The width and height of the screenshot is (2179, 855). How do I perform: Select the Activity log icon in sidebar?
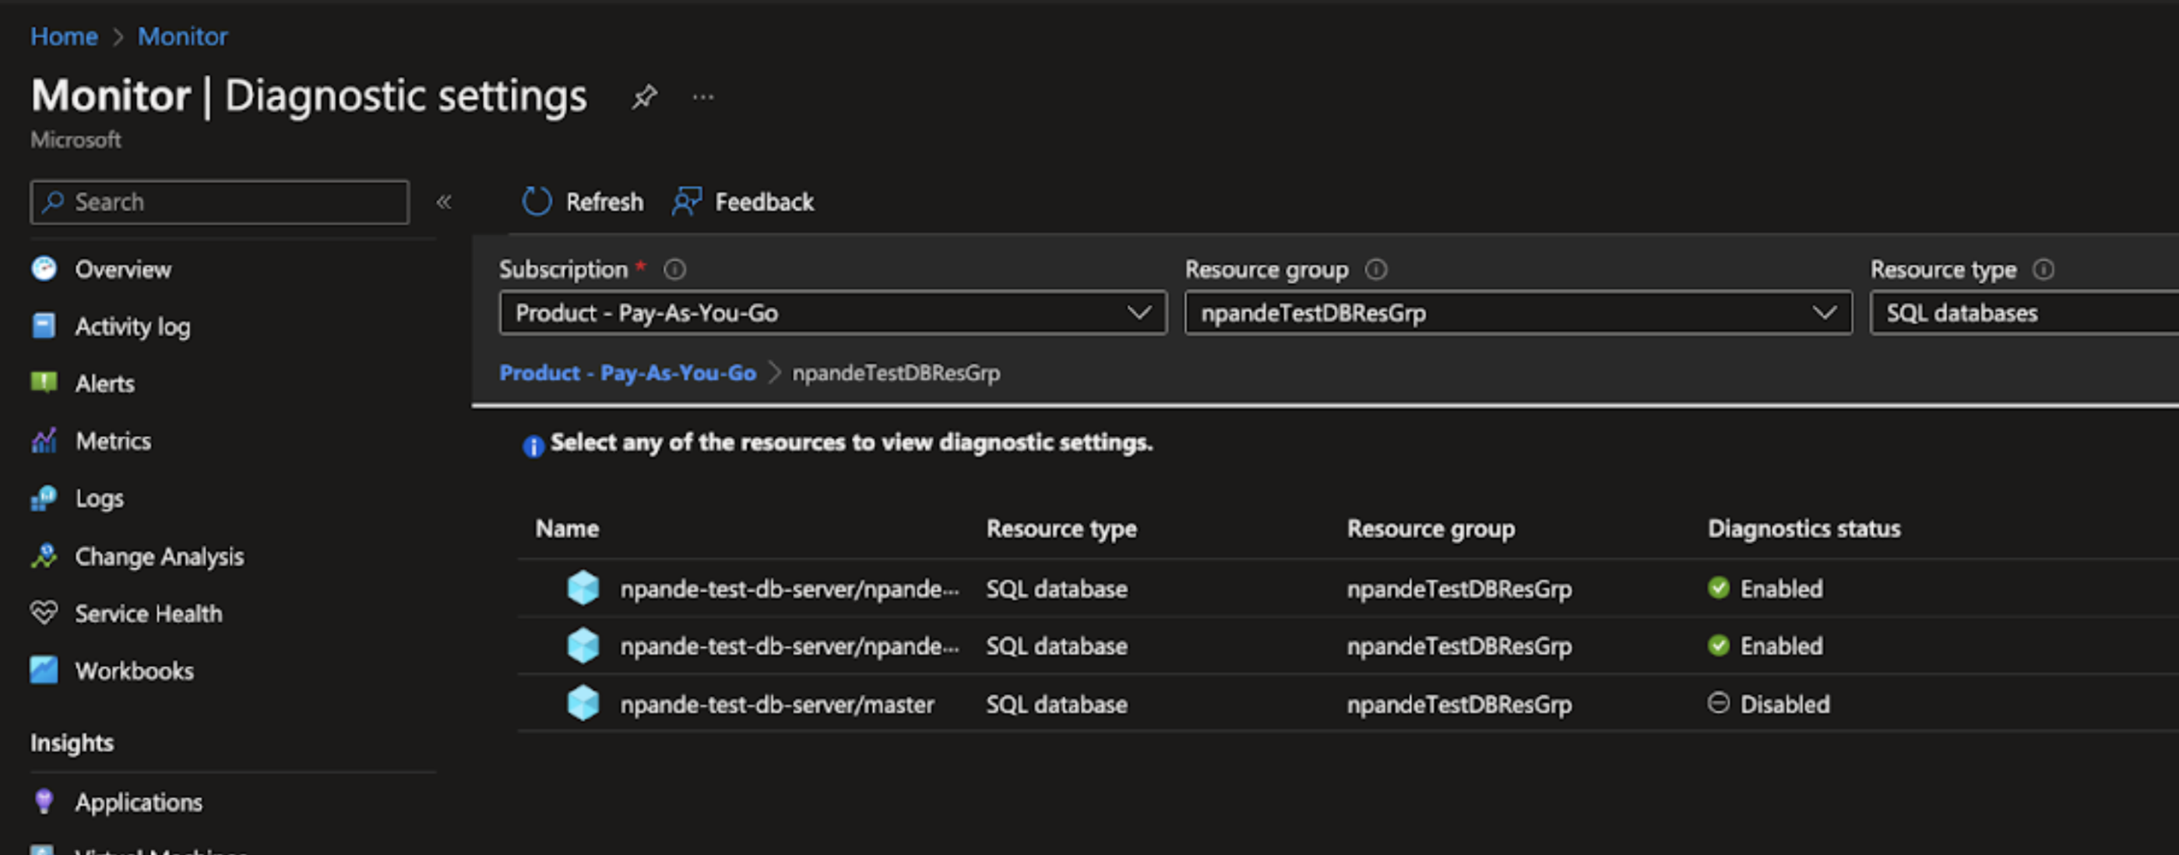(45, 325)
